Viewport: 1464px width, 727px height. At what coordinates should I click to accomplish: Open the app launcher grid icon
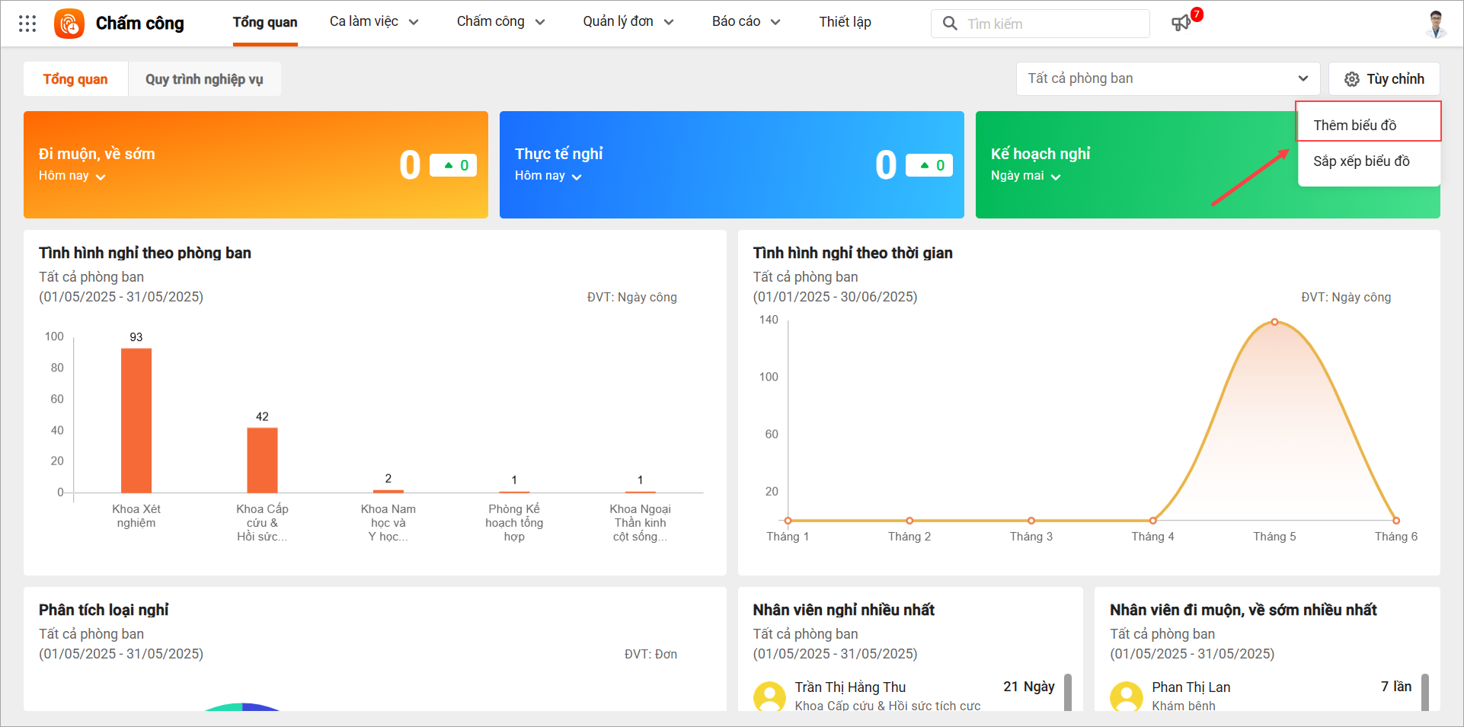27,24
